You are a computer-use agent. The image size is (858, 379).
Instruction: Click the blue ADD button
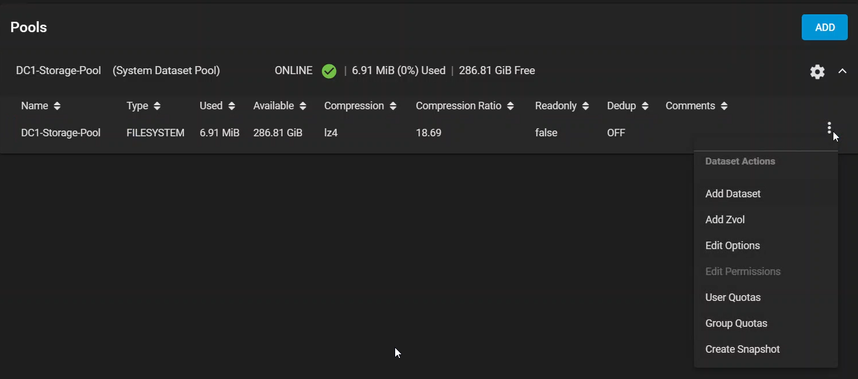(824, 27)
